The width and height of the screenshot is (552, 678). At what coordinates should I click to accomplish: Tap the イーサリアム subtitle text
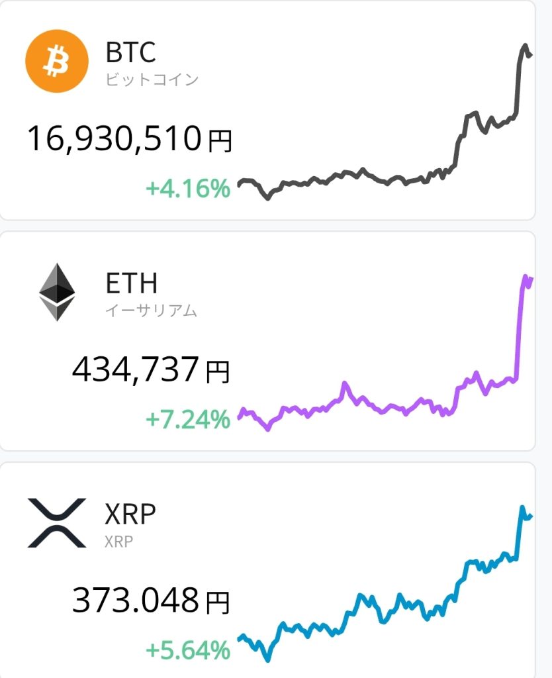151,311
